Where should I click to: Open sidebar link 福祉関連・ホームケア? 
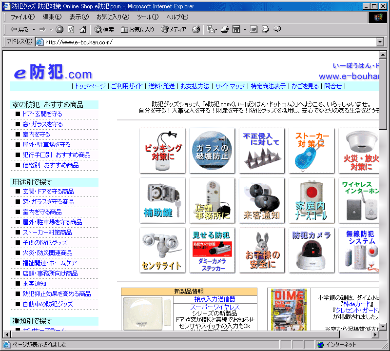tap(50, 263)
